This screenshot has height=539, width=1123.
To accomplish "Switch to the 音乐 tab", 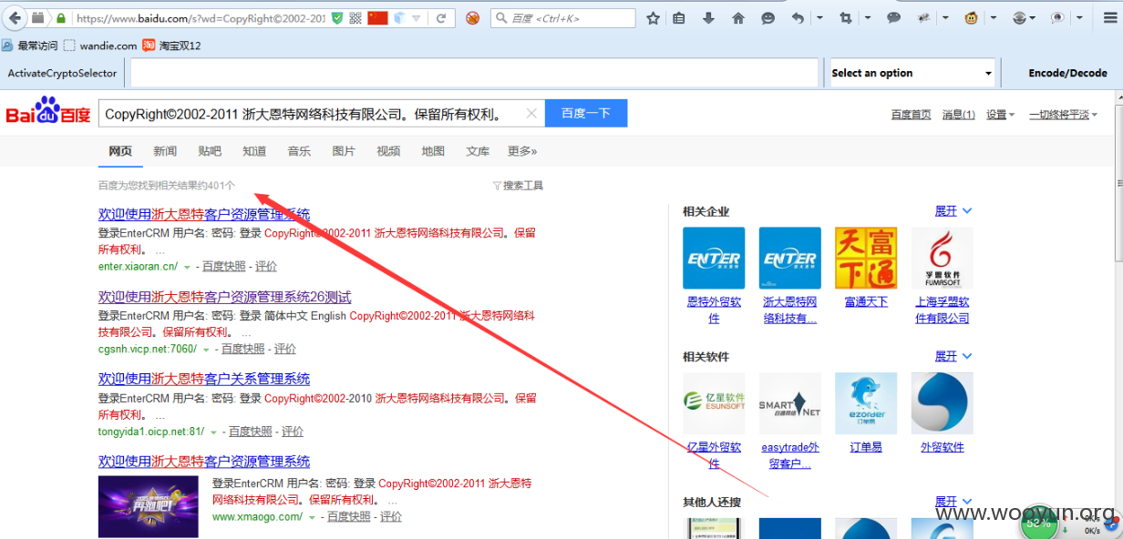I will pyautogui.click(x=299, y=151).
